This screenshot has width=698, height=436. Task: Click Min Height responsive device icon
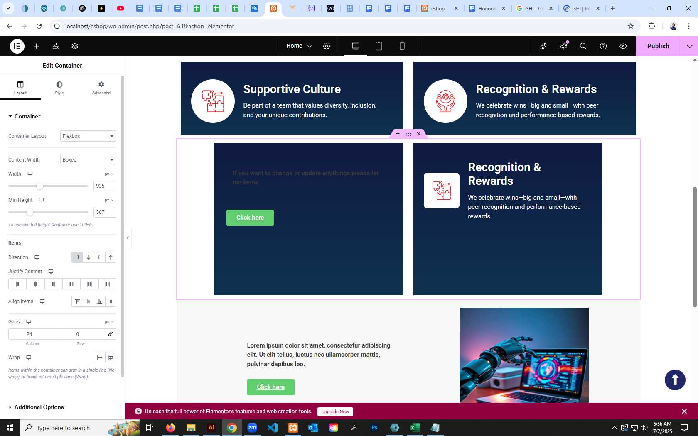(x=41, y=200)
